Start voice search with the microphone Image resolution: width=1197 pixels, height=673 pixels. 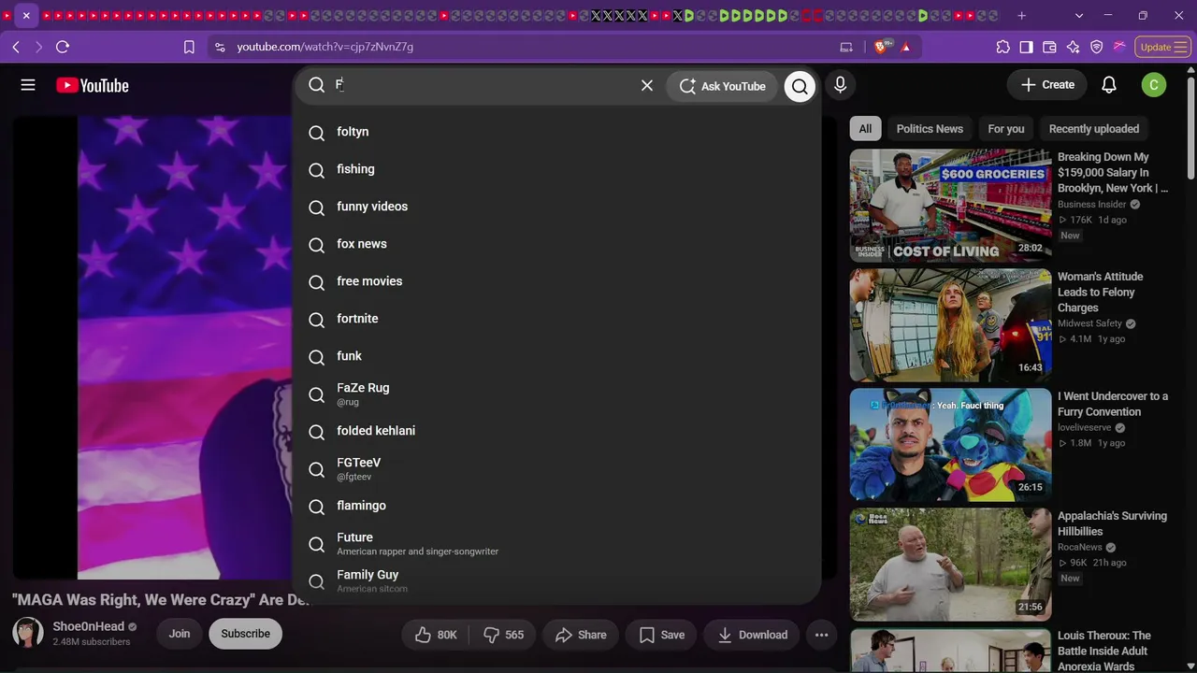click(x=840, y=85)
